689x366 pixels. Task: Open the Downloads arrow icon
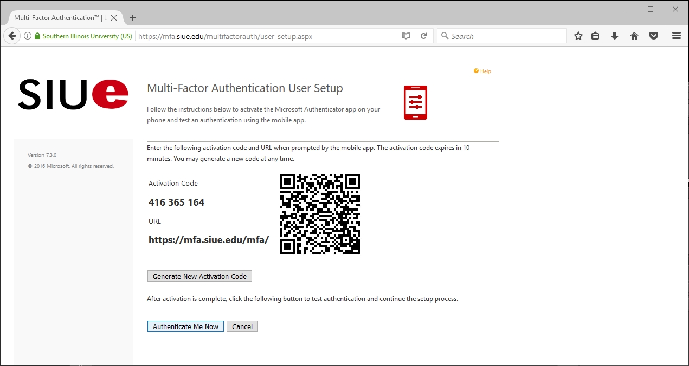click(x=615, y=36)
